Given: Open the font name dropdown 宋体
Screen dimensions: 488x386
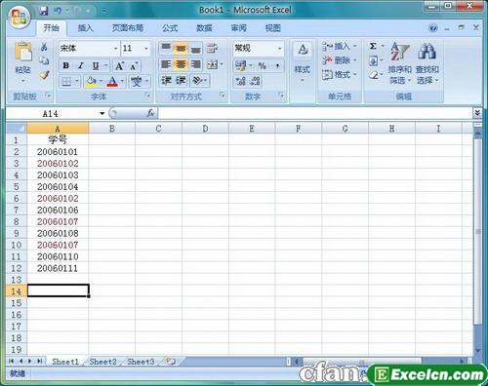Looking at the screenshot, I should (x=115, y=49).
